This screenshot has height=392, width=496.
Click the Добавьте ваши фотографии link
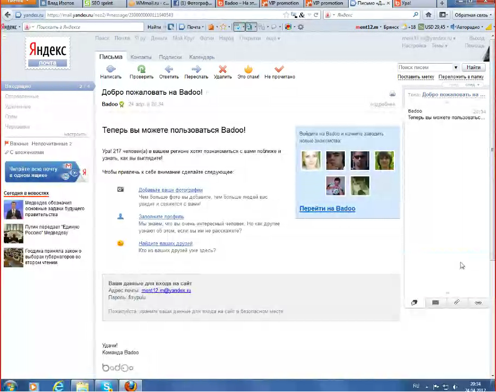171,189
